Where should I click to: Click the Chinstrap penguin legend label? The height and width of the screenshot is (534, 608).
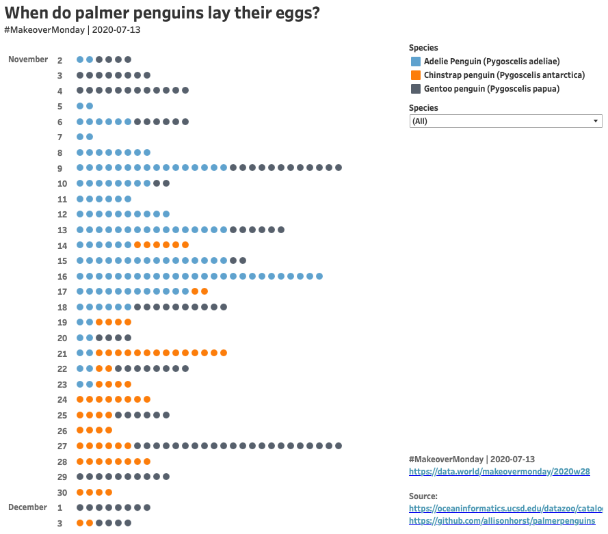pos(504,75)
